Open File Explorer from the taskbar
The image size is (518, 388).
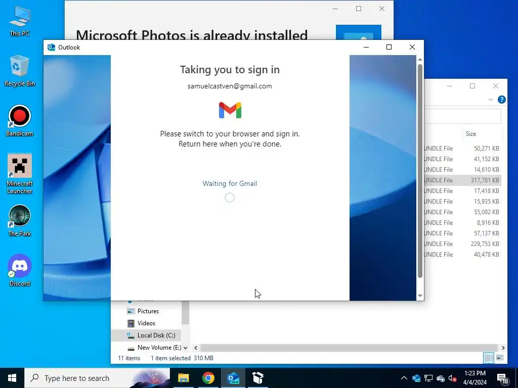point(183,378)
